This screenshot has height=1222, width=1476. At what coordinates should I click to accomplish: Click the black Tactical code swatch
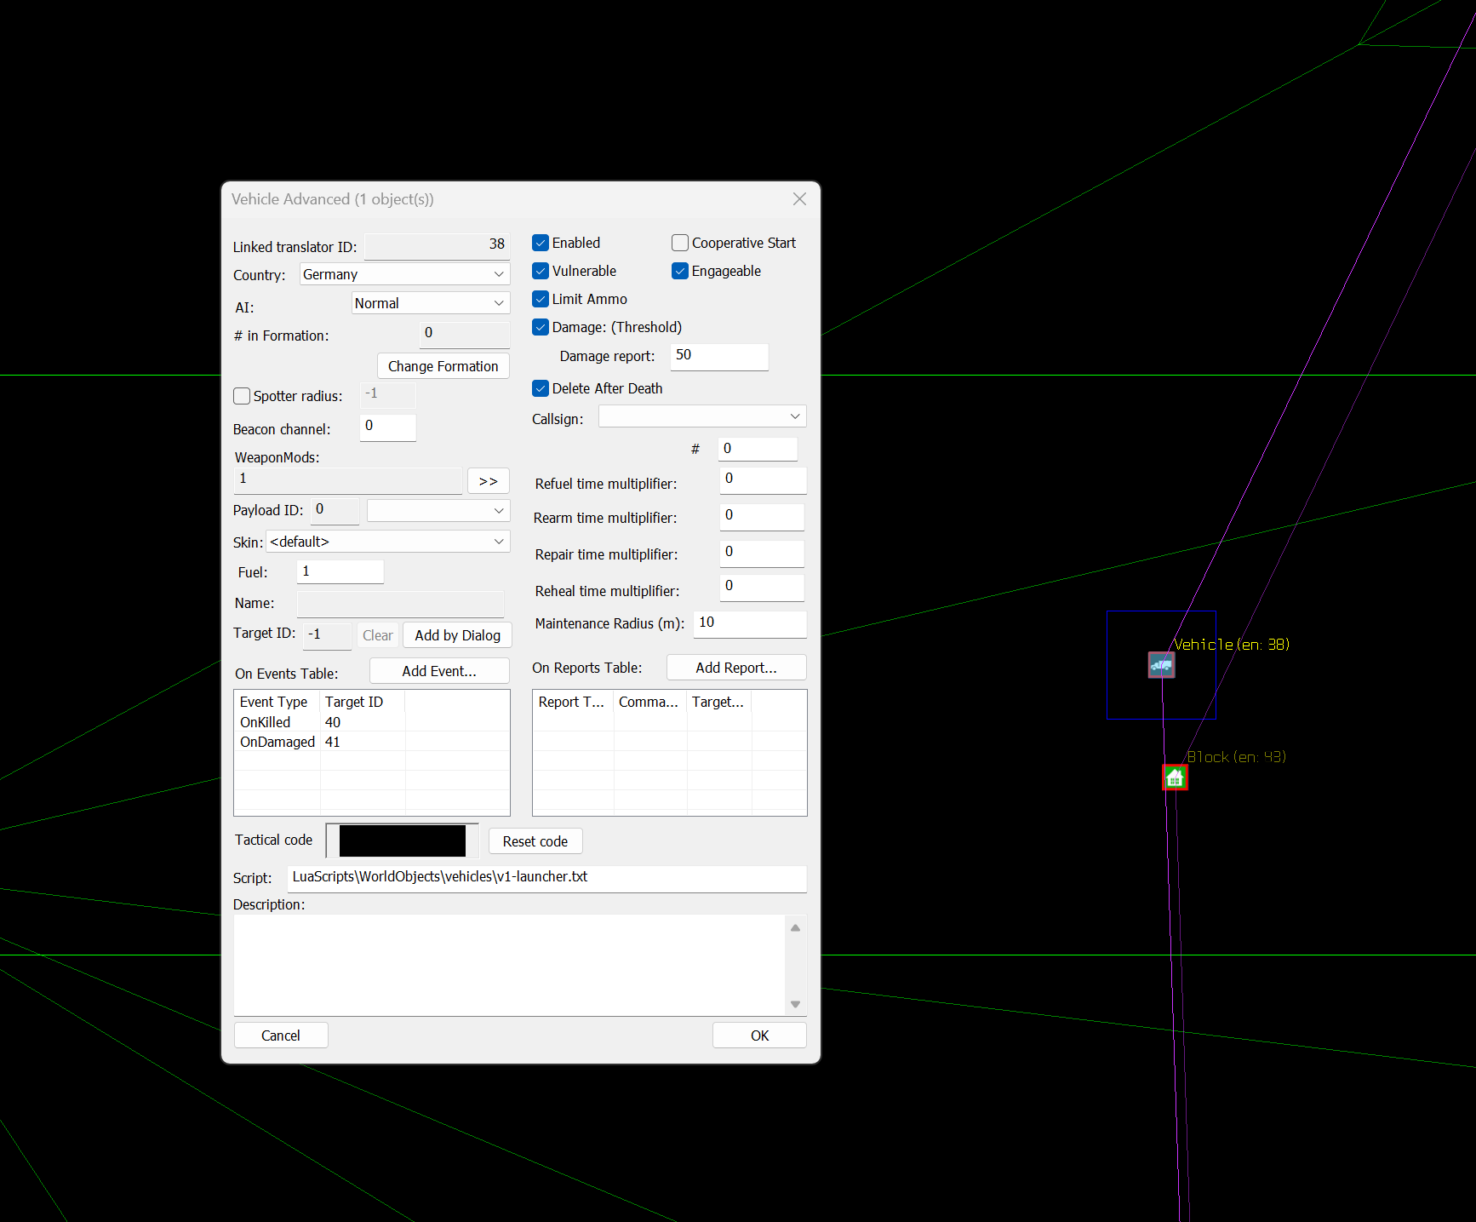[402, 840]
